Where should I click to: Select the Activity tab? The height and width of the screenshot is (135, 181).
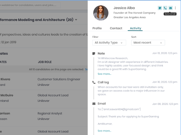135,28
